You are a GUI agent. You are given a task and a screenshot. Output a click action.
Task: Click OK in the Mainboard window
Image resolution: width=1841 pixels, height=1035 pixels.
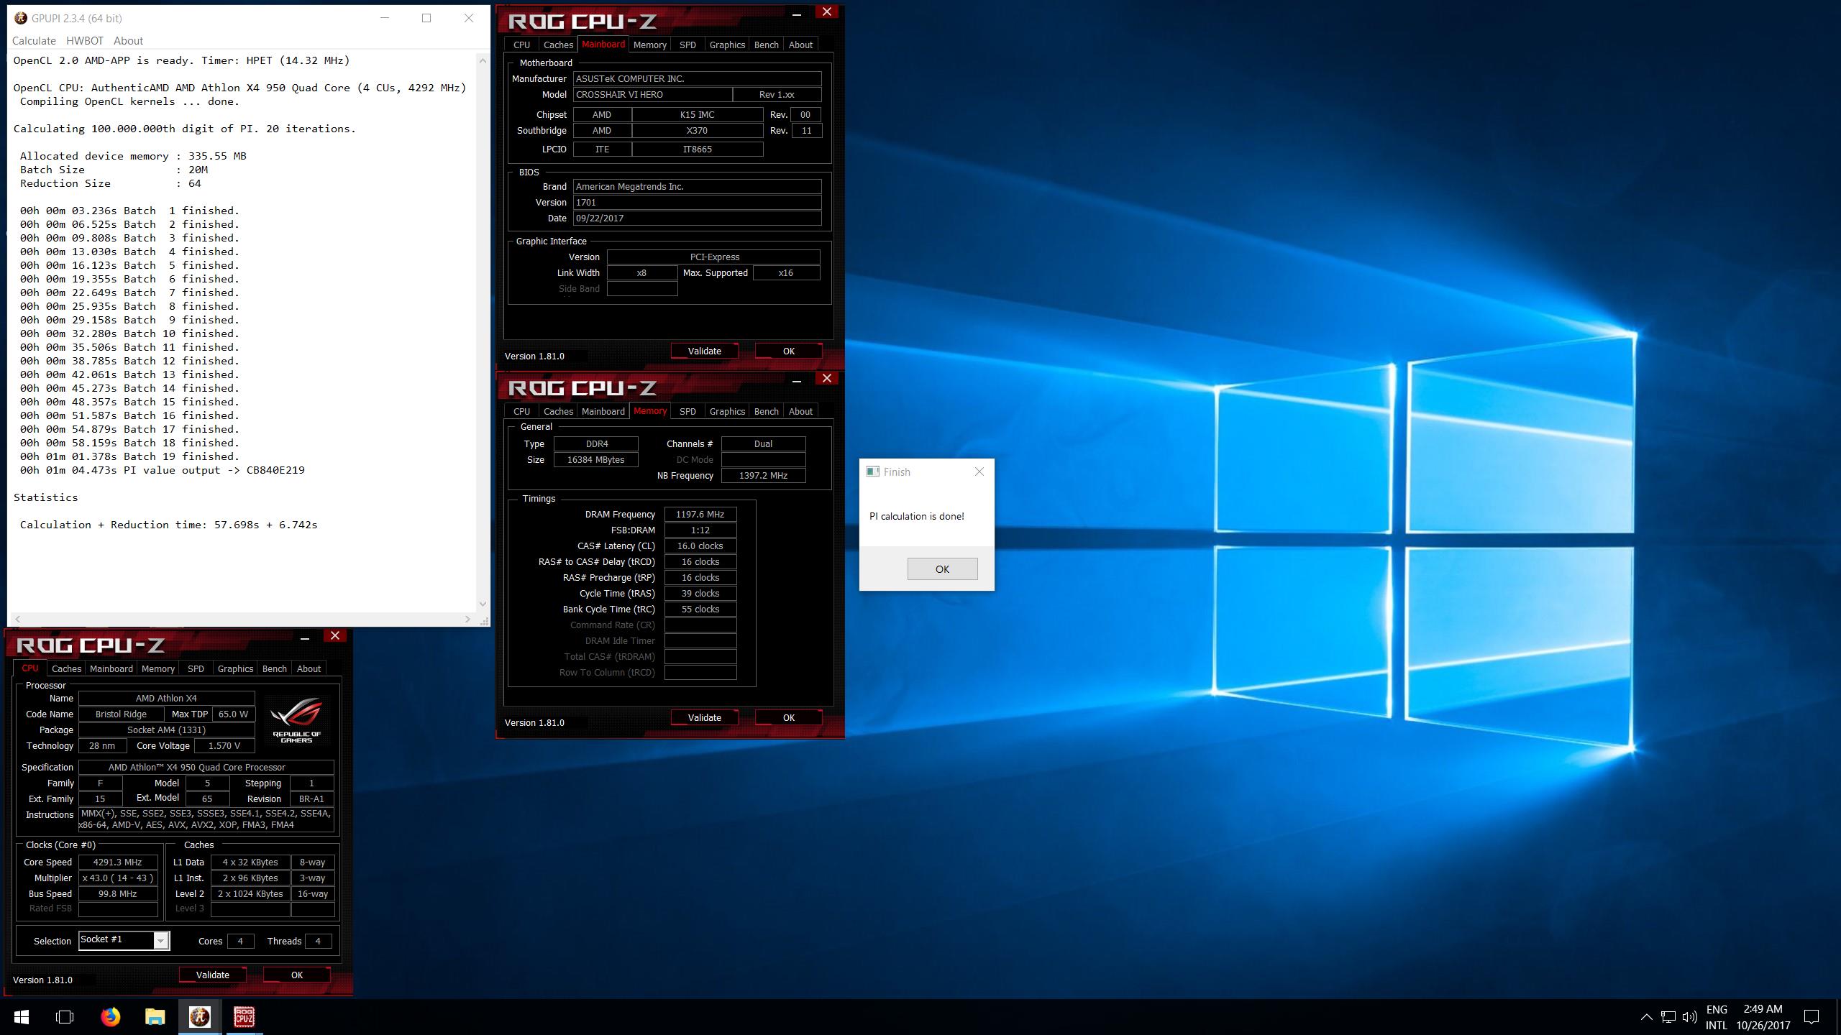788,351
